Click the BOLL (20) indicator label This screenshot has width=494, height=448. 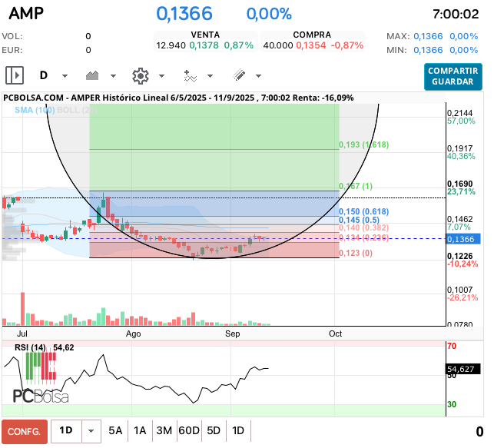(77, 110)
